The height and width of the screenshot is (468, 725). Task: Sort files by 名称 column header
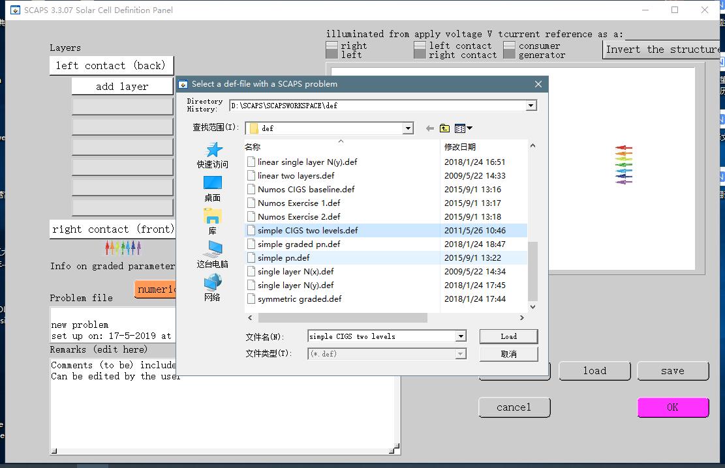click(x=253, y=147)
